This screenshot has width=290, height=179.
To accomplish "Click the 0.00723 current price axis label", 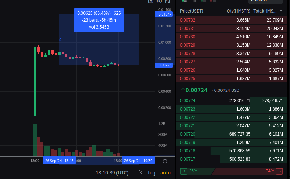I will 164,65.
